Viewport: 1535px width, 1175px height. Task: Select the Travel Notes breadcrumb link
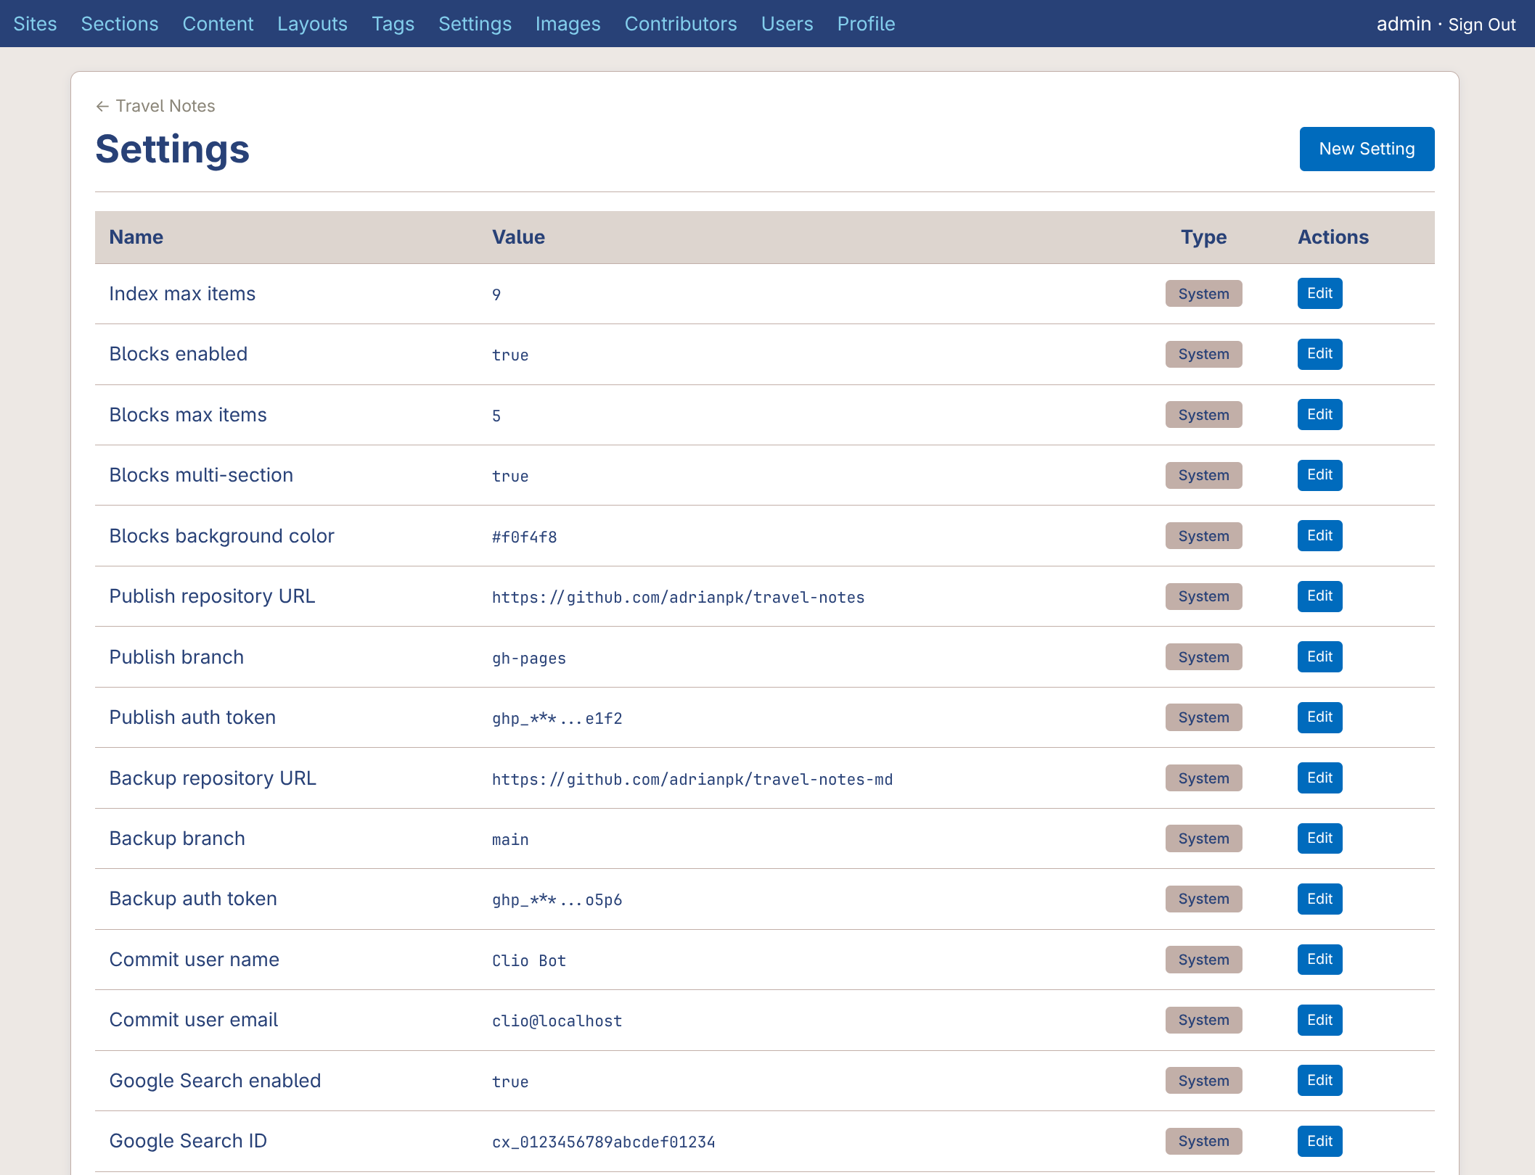164,106
